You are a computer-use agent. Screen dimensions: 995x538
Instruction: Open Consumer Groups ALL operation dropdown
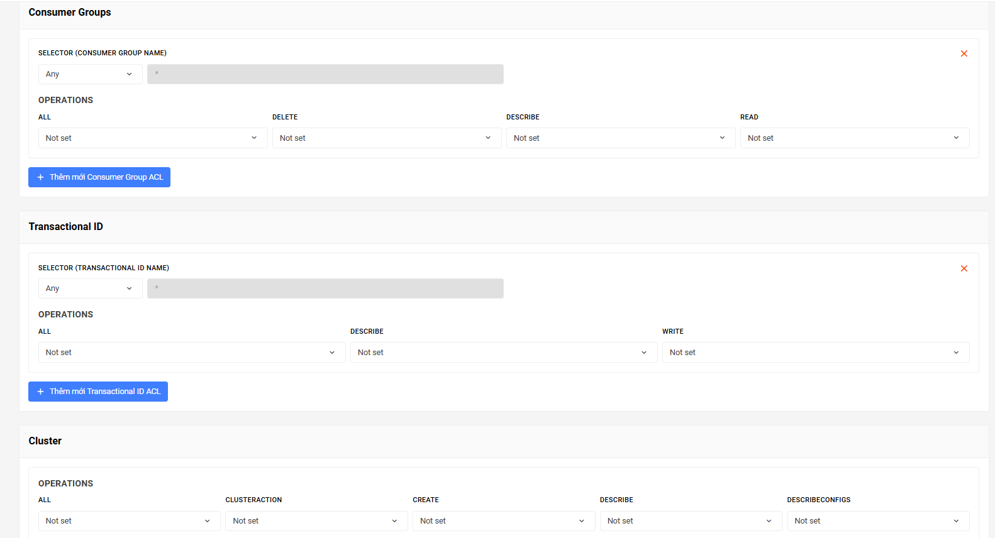(153, 138)
